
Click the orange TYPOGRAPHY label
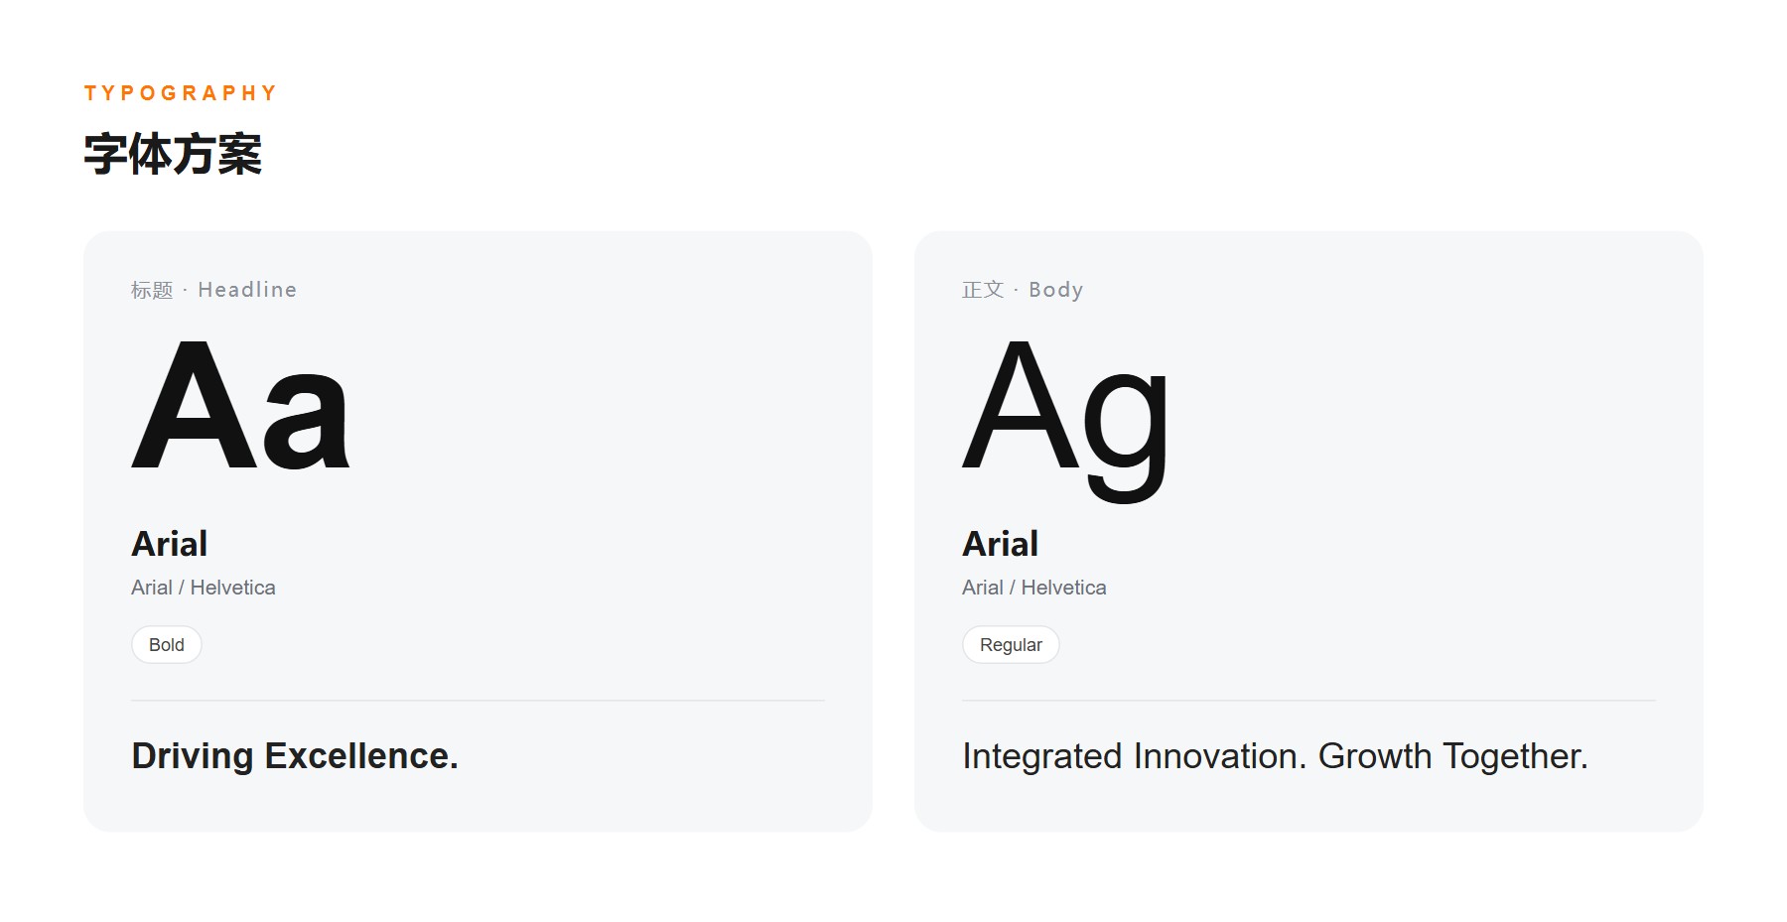coord(180,93)
